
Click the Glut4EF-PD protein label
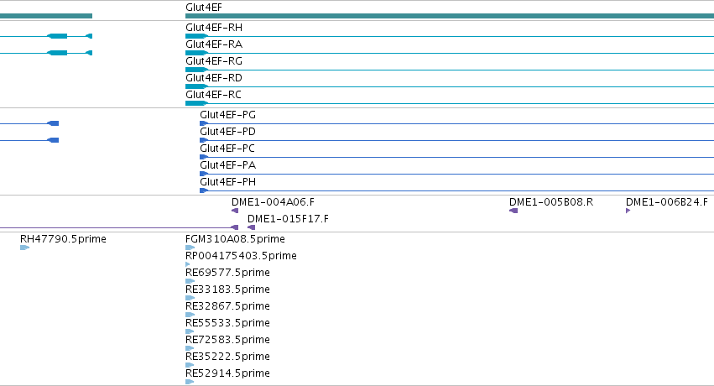click(227, 132)
